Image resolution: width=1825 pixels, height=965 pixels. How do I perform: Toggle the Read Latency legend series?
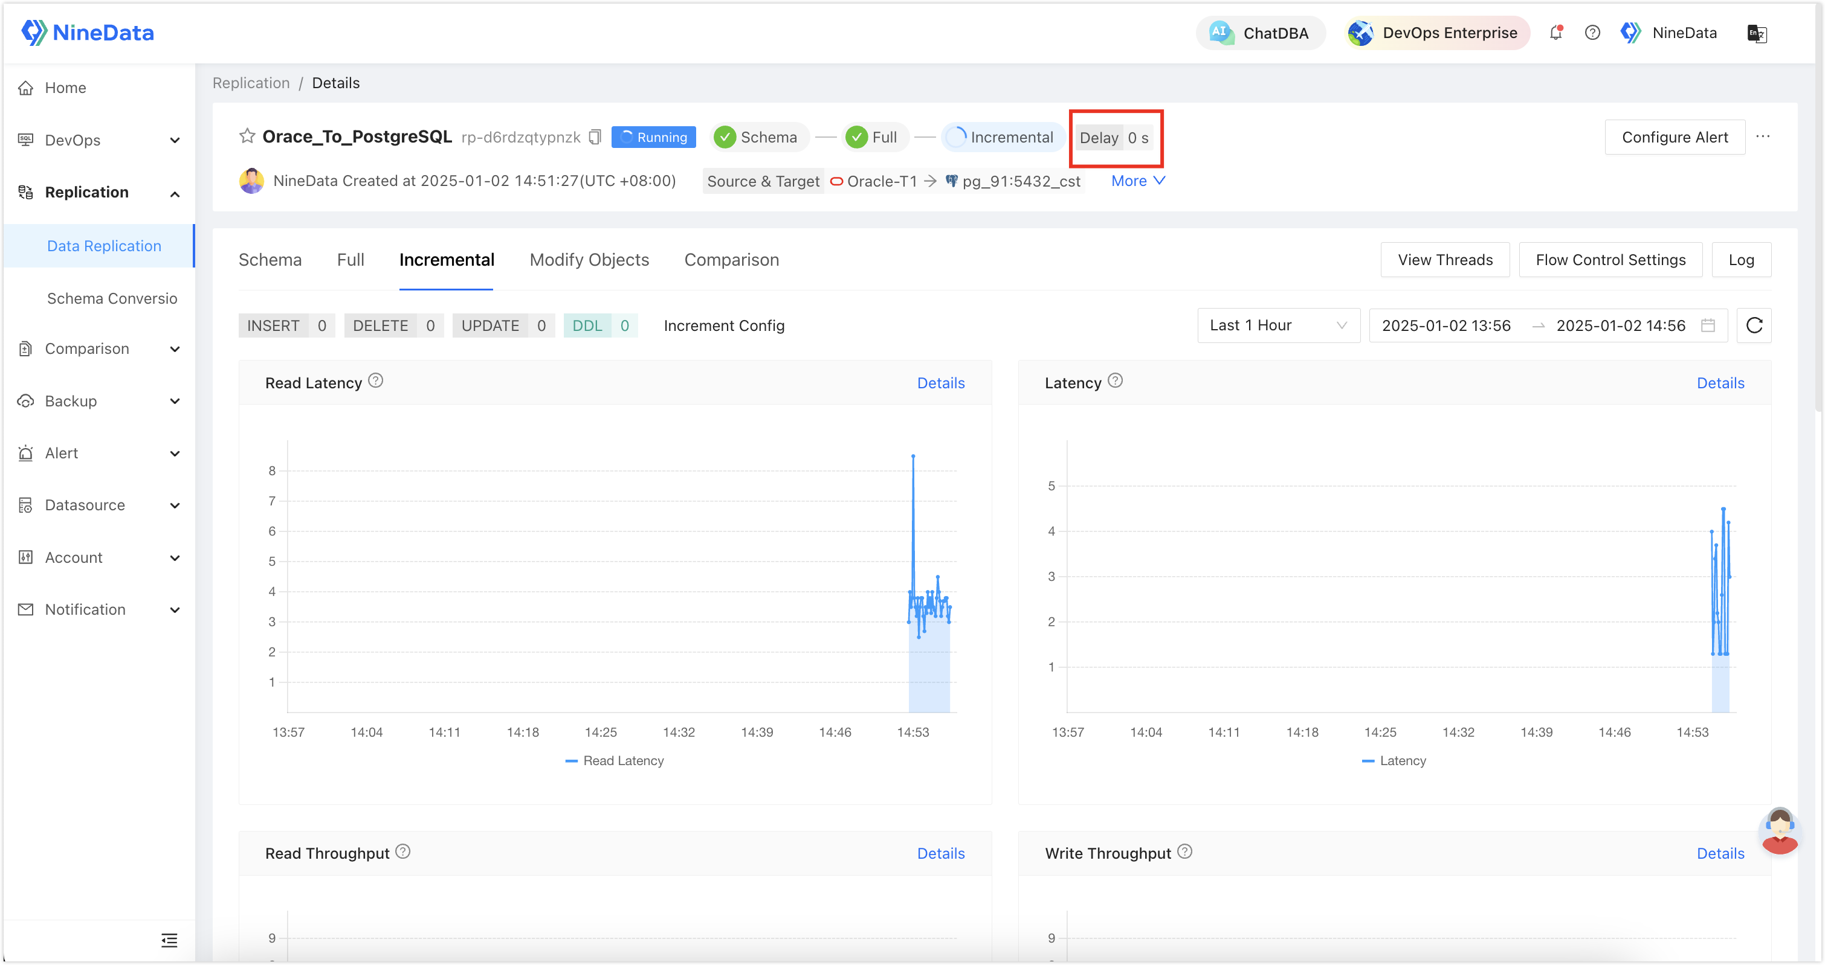(x=614, y=760)
